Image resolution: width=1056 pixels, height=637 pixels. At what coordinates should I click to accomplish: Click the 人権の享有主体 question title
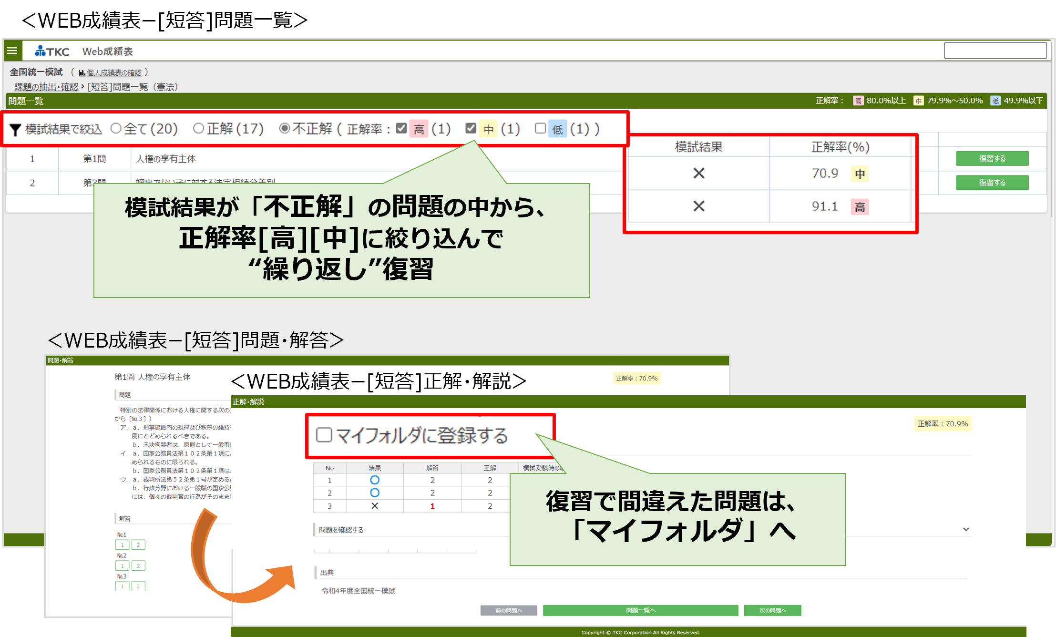[x=166, y=159]
